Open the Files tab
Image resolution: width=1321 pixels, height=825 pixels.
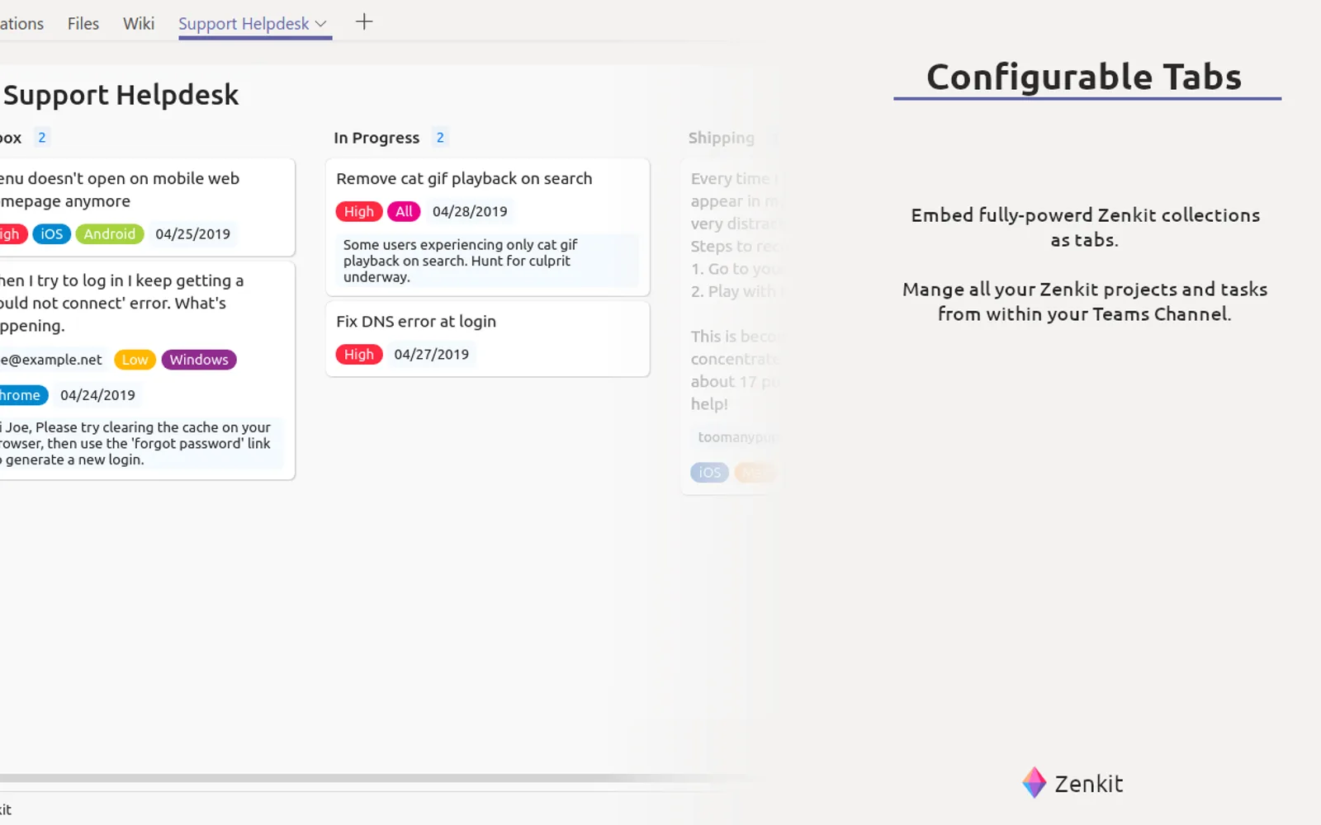point(83,24)
